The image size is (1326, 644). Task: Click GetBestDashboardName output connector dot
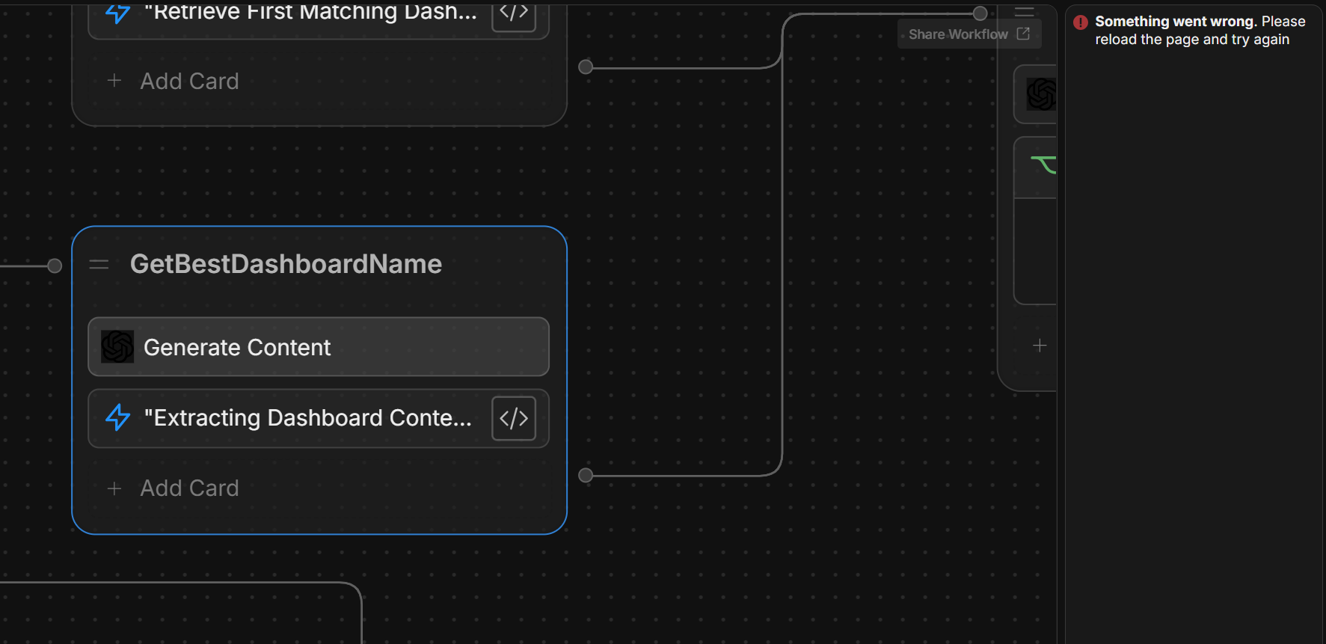pos(586,475)
